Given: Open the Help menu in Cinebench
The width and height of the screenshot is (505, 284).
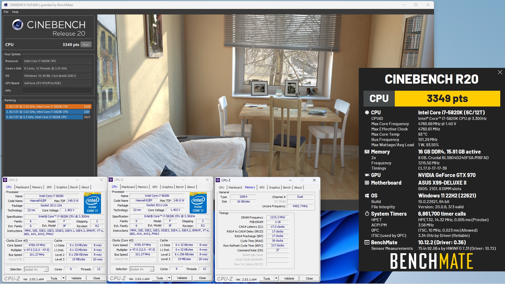Looking at the screenshot, I should (15, 12).
